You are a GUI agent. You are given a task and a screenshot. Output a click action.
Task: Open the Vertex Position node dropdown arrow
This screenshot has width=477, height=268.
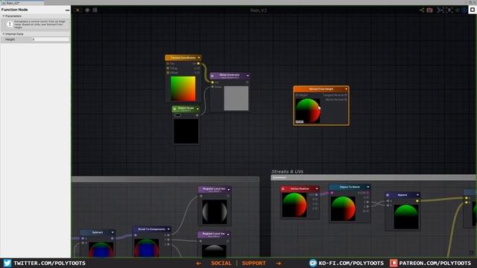point(317,188)
